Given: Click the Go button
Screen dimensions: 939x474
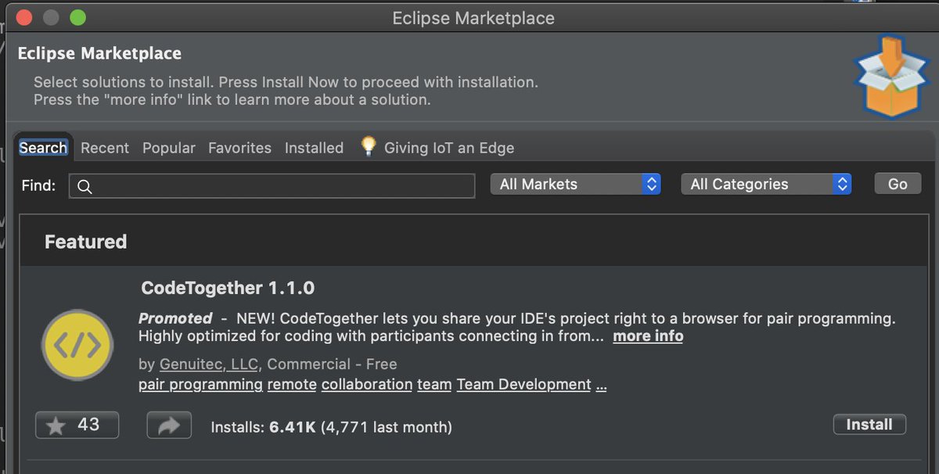Looking at the screenshot, I should pyautogui.click(x=898, y=184).
